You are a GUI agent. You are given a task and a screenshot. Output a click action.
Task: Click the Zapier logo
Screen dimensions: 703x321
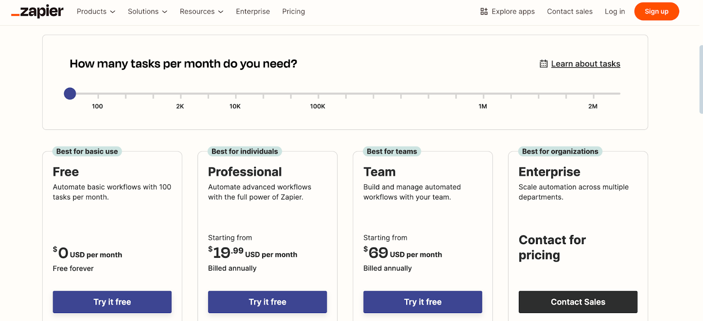pyautogui.click(x=37, y=11)
